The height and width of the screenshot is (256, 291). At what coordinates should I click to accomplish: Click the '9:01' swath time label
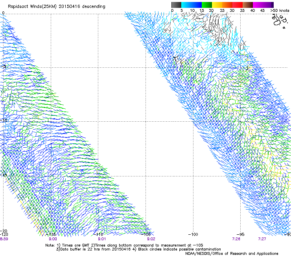pos(102,239)
